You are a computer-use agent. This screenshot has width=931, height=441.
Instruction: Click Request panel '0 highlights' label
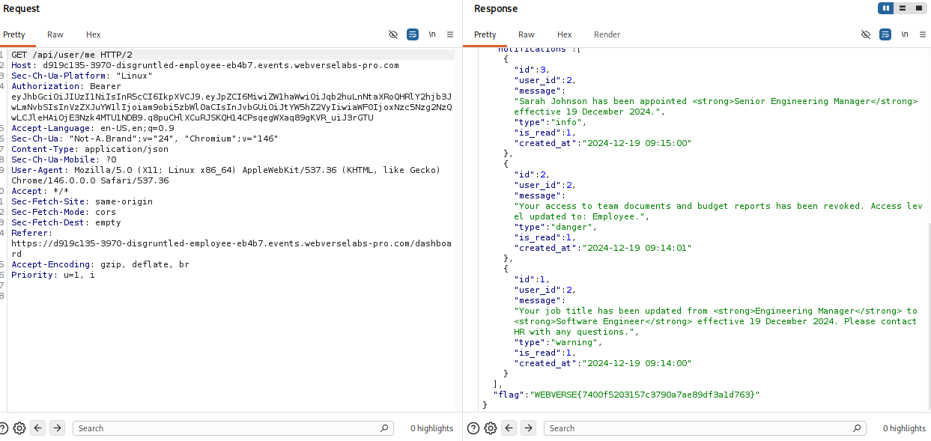(x=431, y=428)
